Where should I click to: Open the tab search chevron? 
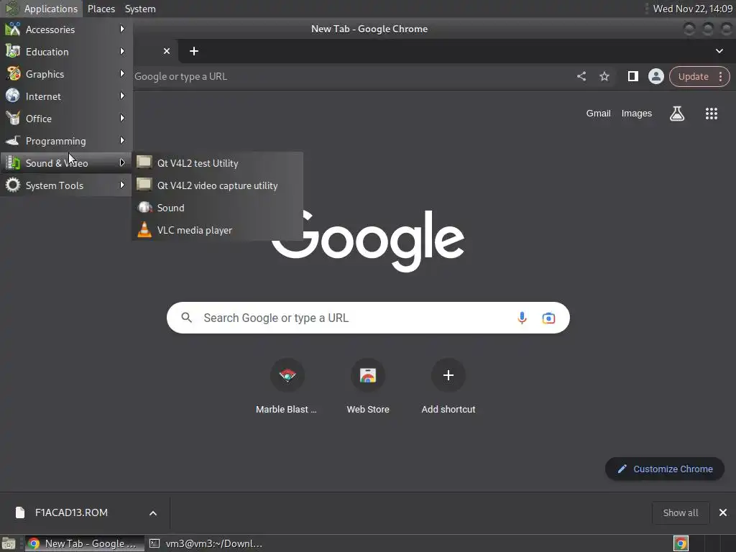(x=719, y=51)
